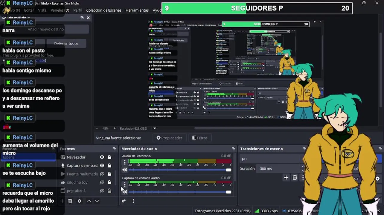This screenshot has height=215, width=384.
Task: Delete selected source with trash icon
Action: point(70,201)
